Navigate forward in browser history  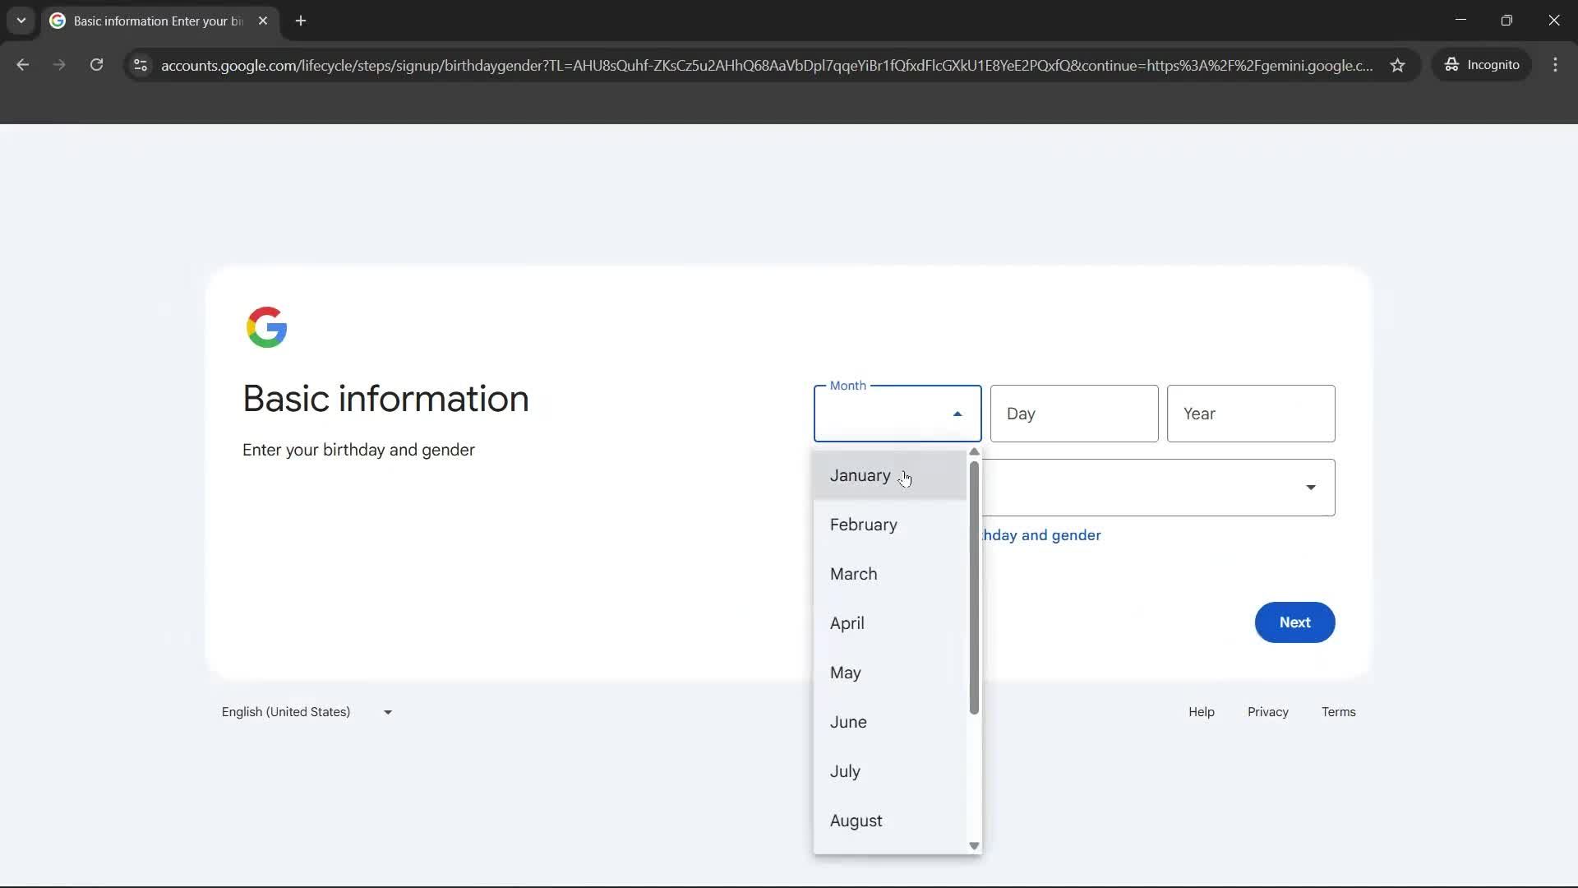(58, 65)
